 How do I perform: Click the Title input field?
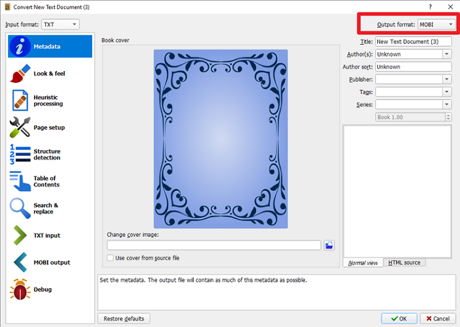413,41
